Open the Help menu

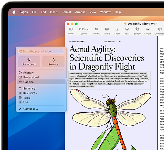pos(118,12)
